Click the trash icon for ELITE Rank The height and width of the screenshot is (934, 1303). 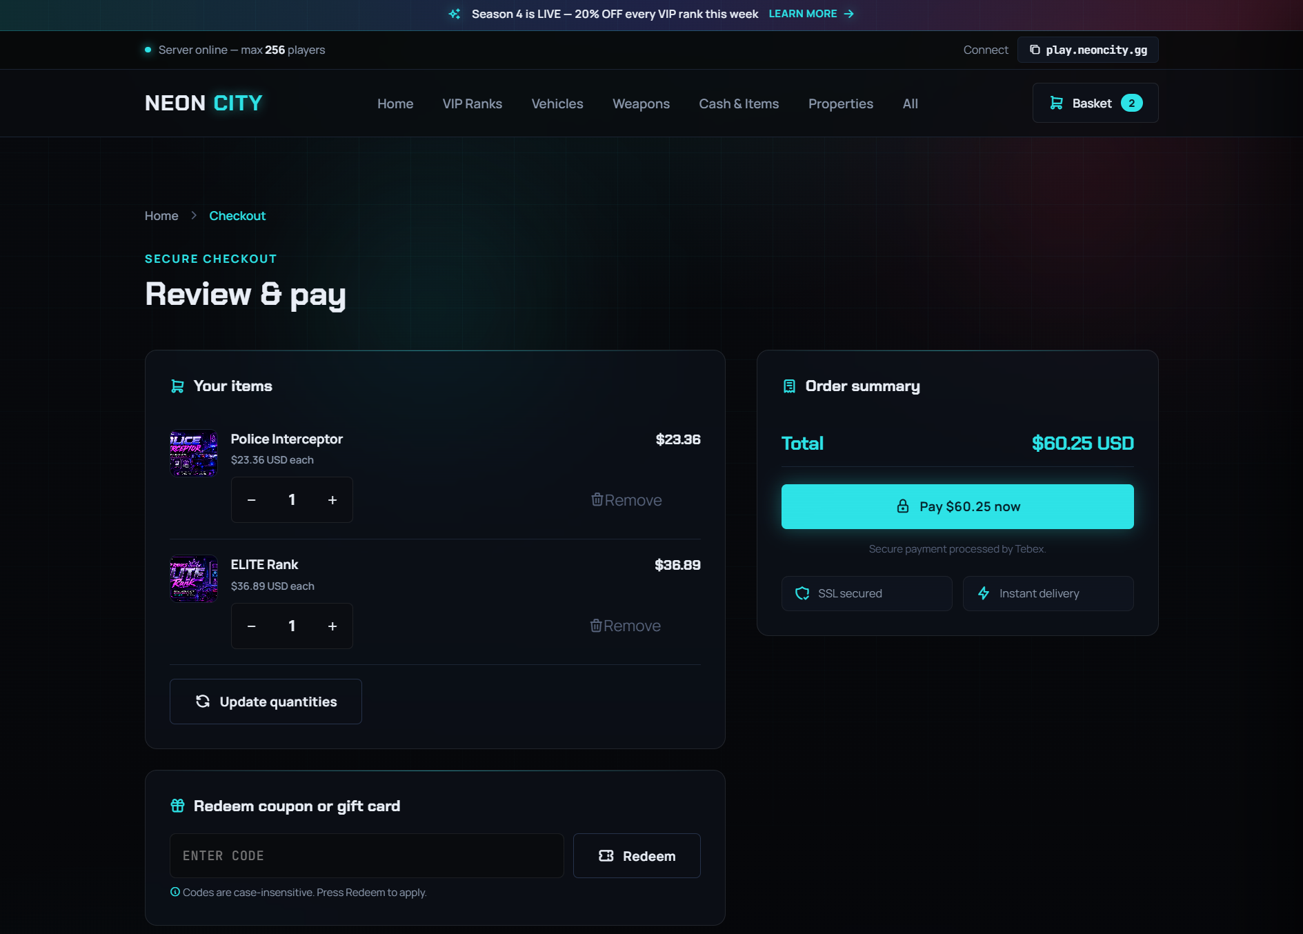pyautogui.click(x=596, y=626)
